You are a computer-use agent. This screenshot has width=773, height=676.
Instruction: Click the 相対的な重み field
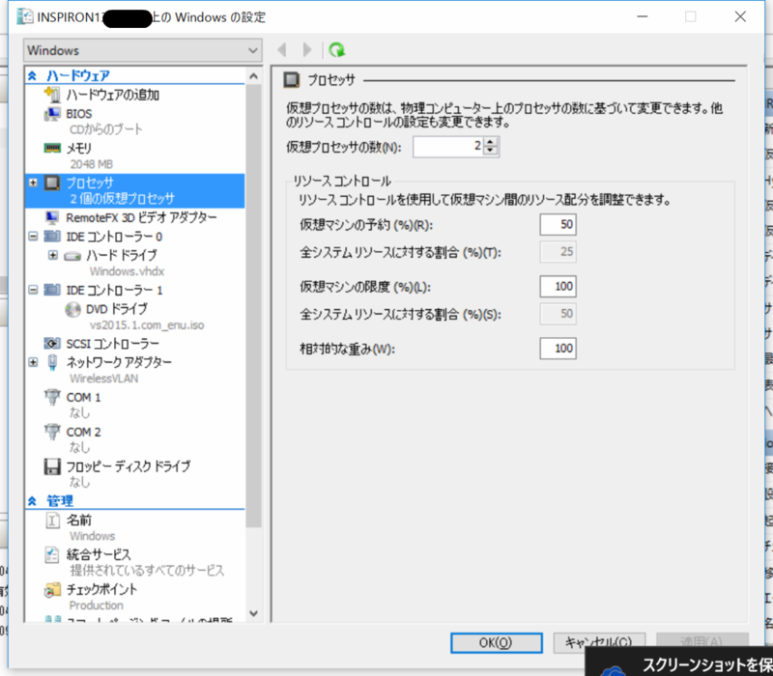tap(558, 349)
